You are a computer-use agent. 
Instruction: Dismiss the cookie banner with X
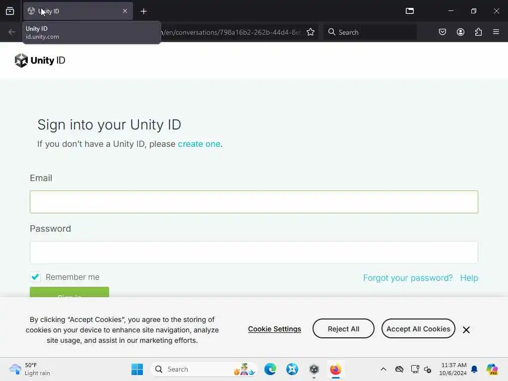(466, 330)
